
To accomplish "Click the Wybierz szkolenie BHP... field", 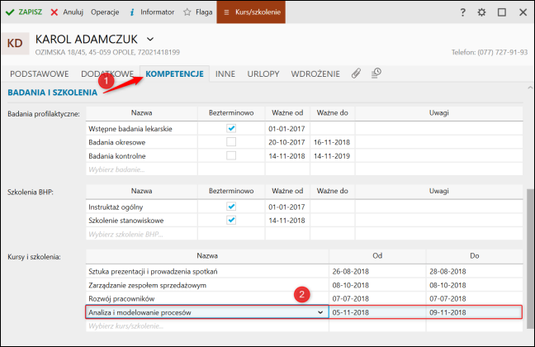I will click(141, 234).
